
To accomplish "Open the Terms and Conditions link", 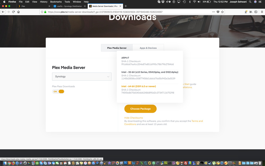I will pyautogui.click(x=197, y=121).
